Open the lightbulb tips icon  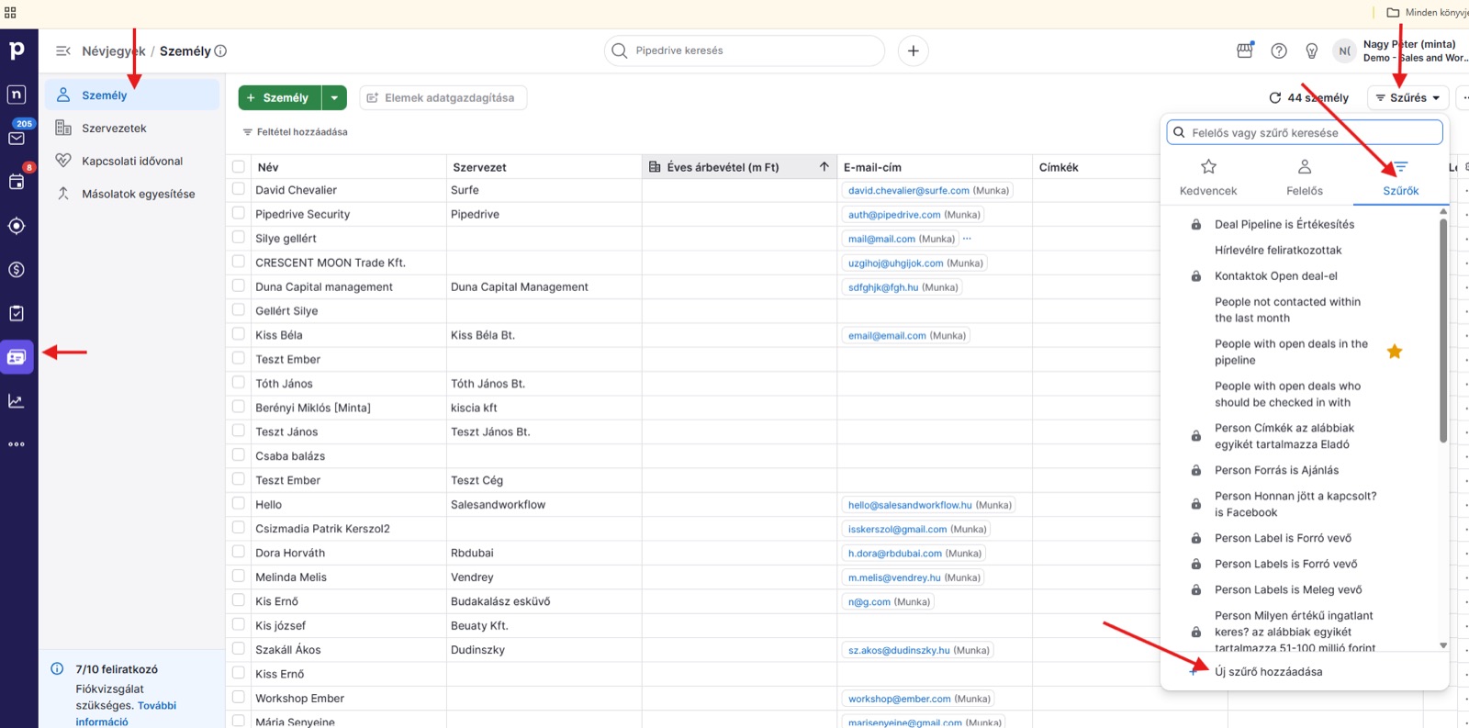(x=1312, y=51)
